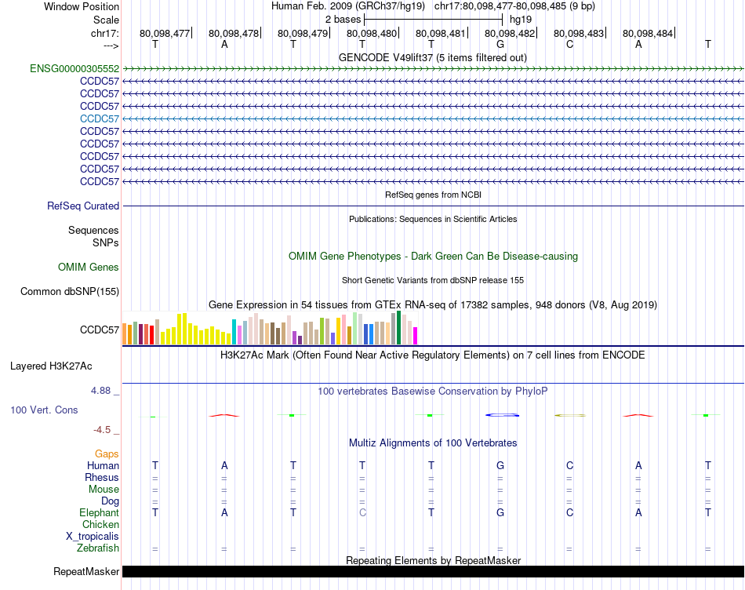This screenshot has height=590, width=745.
Task: Click the Common dbSNP(155) track label
Action: 70,291
